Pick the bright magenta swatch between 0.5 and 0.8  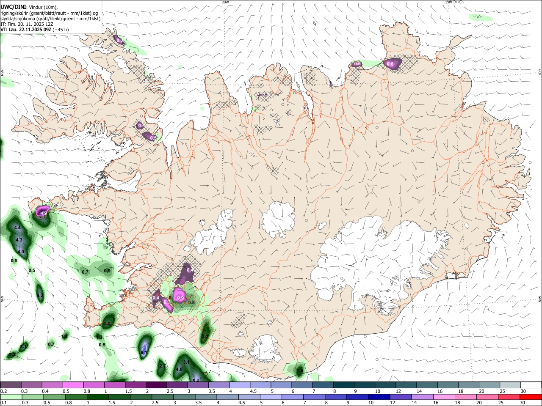[73, 385]
